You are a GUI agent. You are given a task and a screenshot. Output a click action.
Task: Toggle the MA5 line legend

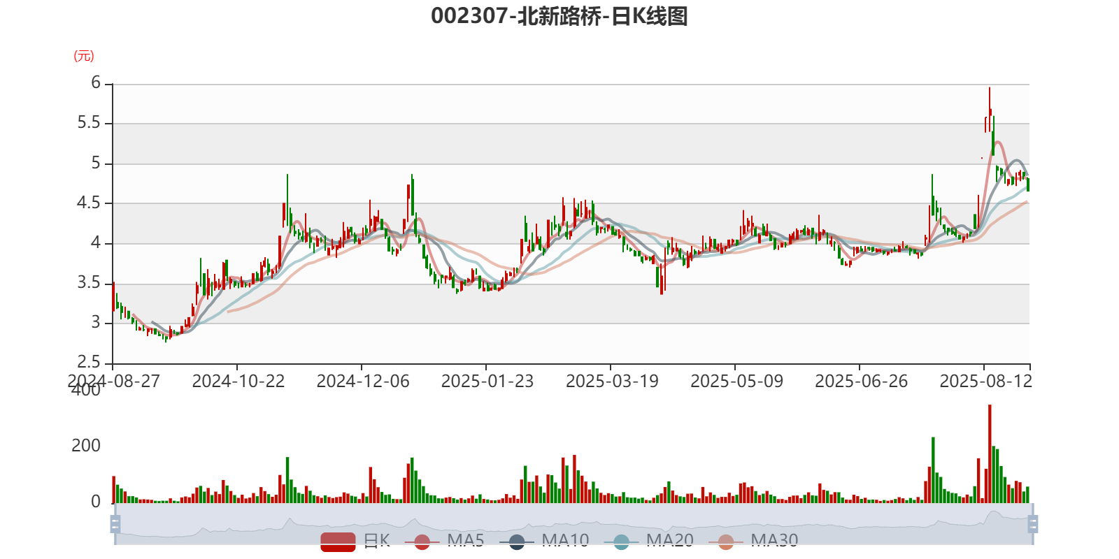[444, 541]
